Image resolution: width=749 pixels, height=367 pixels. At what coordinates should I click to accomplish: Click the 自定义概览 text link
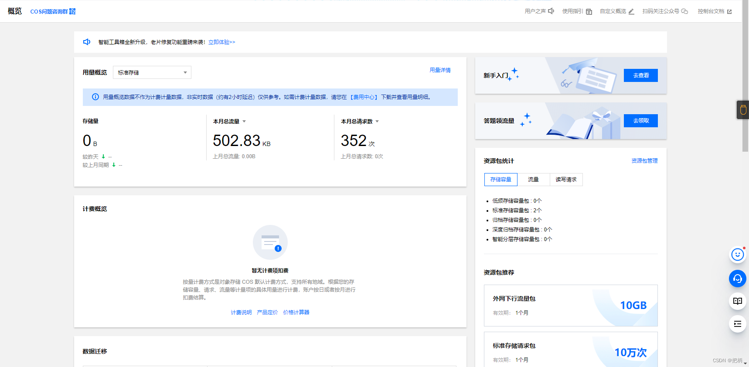[x=613, y=11]
